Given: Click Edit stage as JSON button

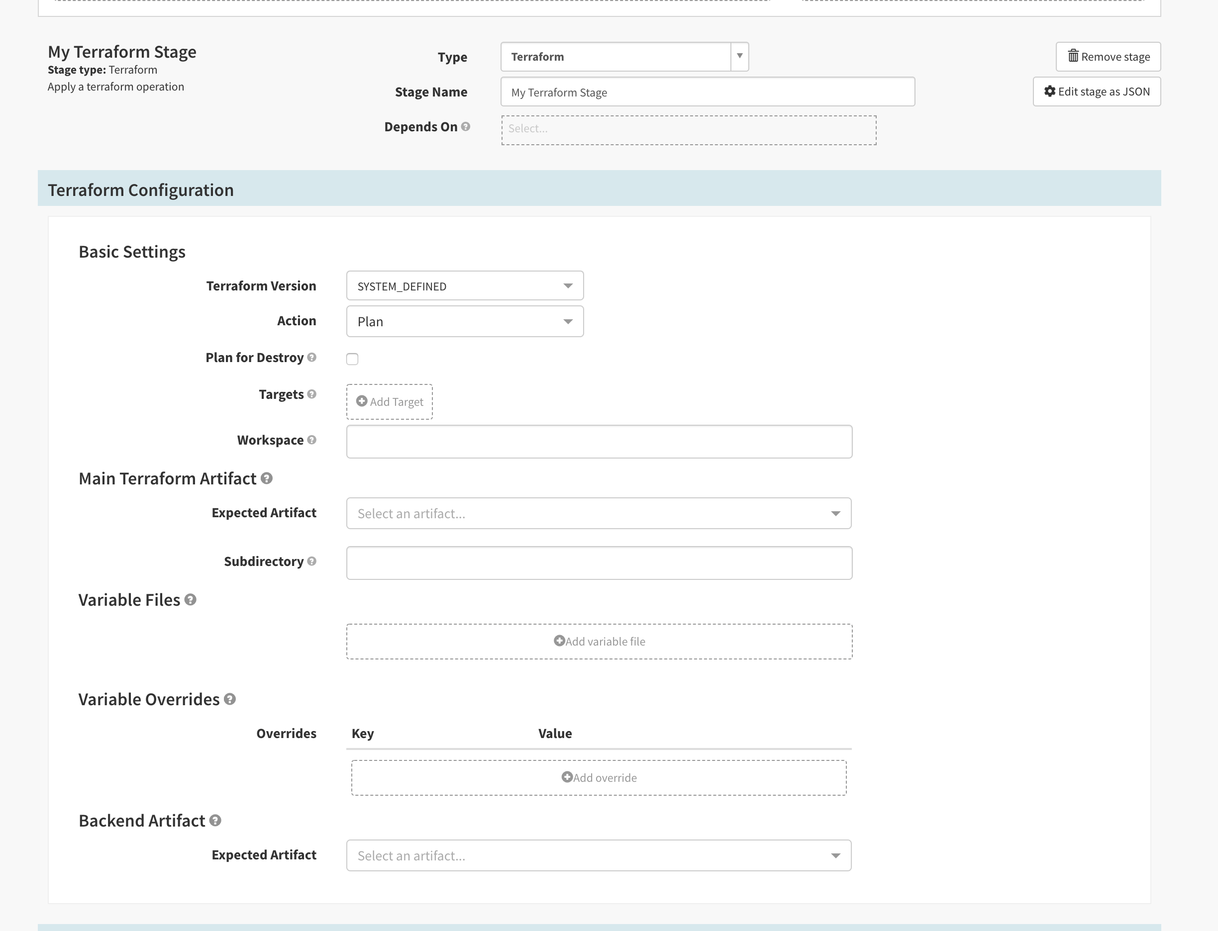Looking at the screenshot, I should [x=1097, y=92].
